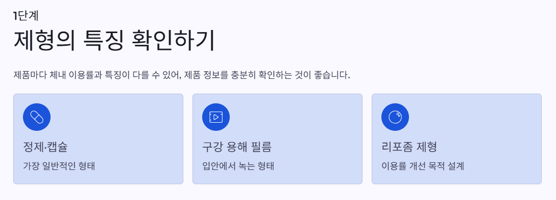Open the tablet and capsule formulation card
The height and width of the screenshot is (200, 556).
(x=98, y=139)
